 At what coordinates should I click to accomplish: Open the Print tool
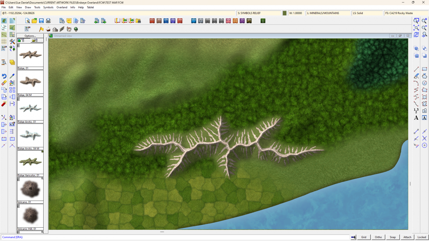pyautogui.click(x=48, y=21)
